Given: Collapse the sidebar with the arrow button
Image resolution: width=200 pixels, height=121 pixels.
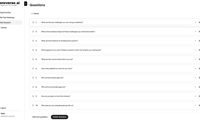Looking at the screenshot, I should coord(26,4).
